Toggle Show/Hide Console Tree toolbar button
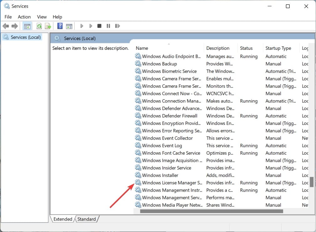 (x=27, y=26)
